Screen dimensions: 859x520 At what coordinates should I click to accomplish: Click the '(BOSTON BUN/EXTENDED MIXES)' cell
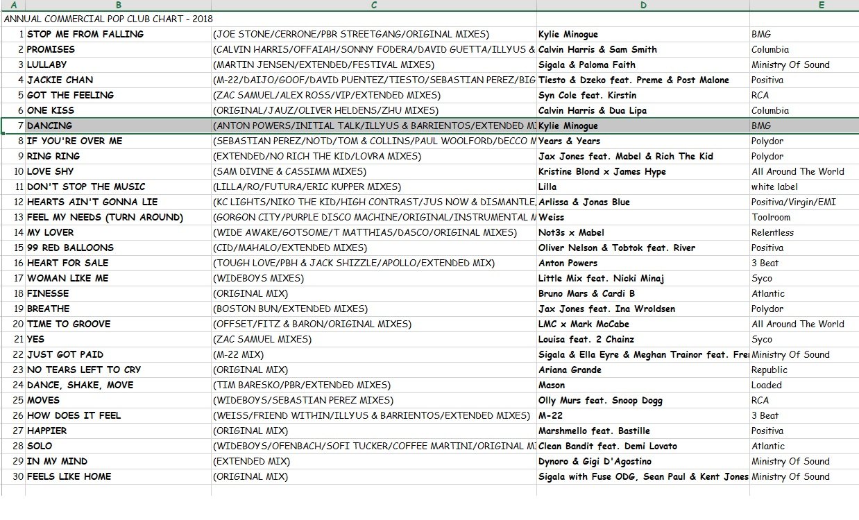374,309
